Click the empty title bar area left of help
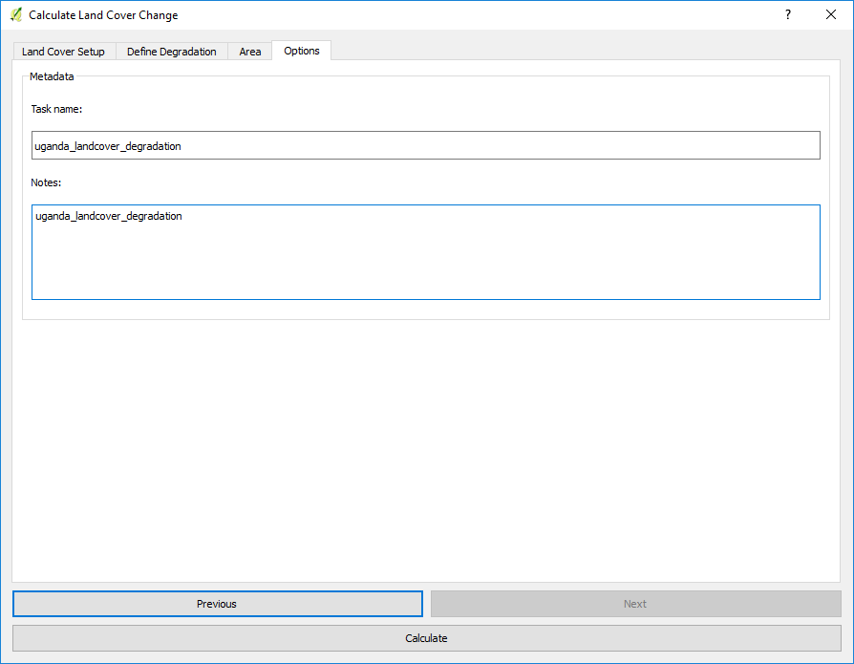 (x=478, y=15)
